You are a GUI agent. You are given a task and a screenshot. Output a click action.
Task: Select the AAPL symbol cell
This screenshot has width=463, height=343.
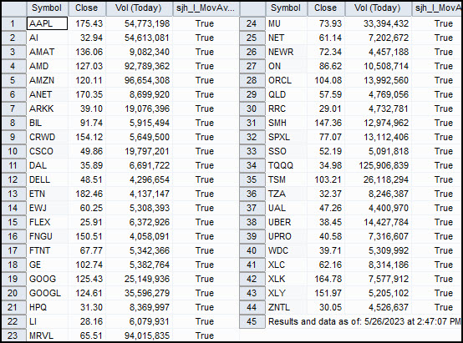click(48, 23)
